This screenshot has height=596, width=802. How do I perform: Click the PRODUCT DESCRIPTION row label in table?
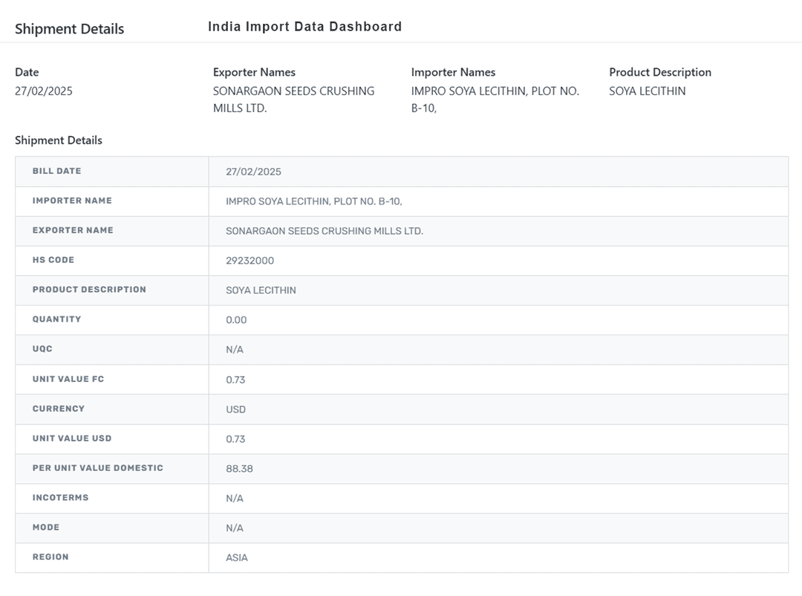89,290
